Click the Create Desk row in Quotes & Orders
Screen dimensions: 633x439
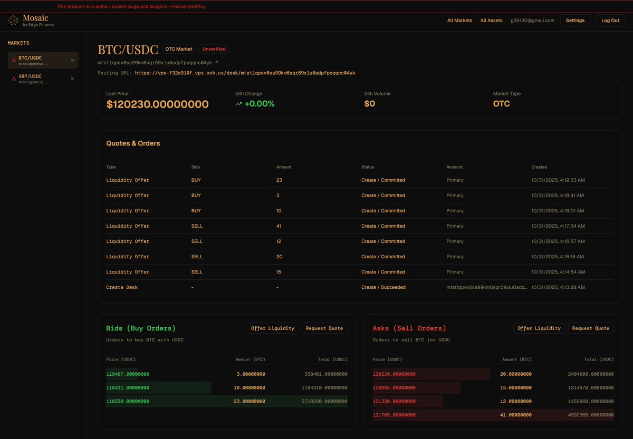coord(360,287)
